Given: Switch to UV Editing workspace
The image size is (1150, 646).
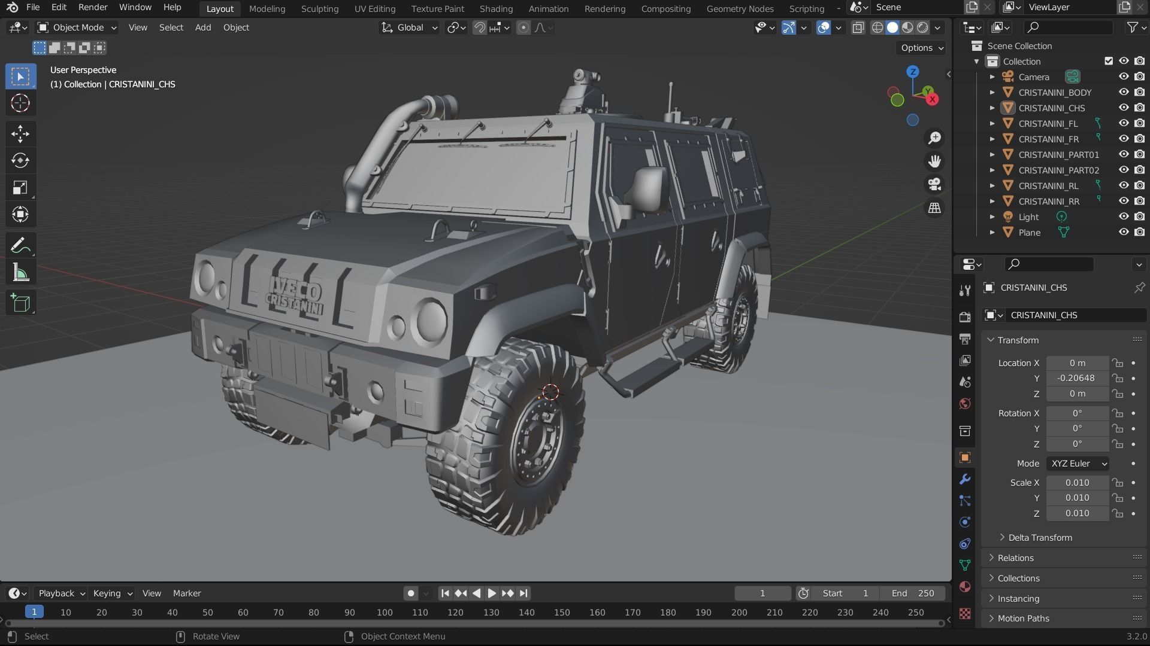Looking at the screenshot, I should [374, 8].
